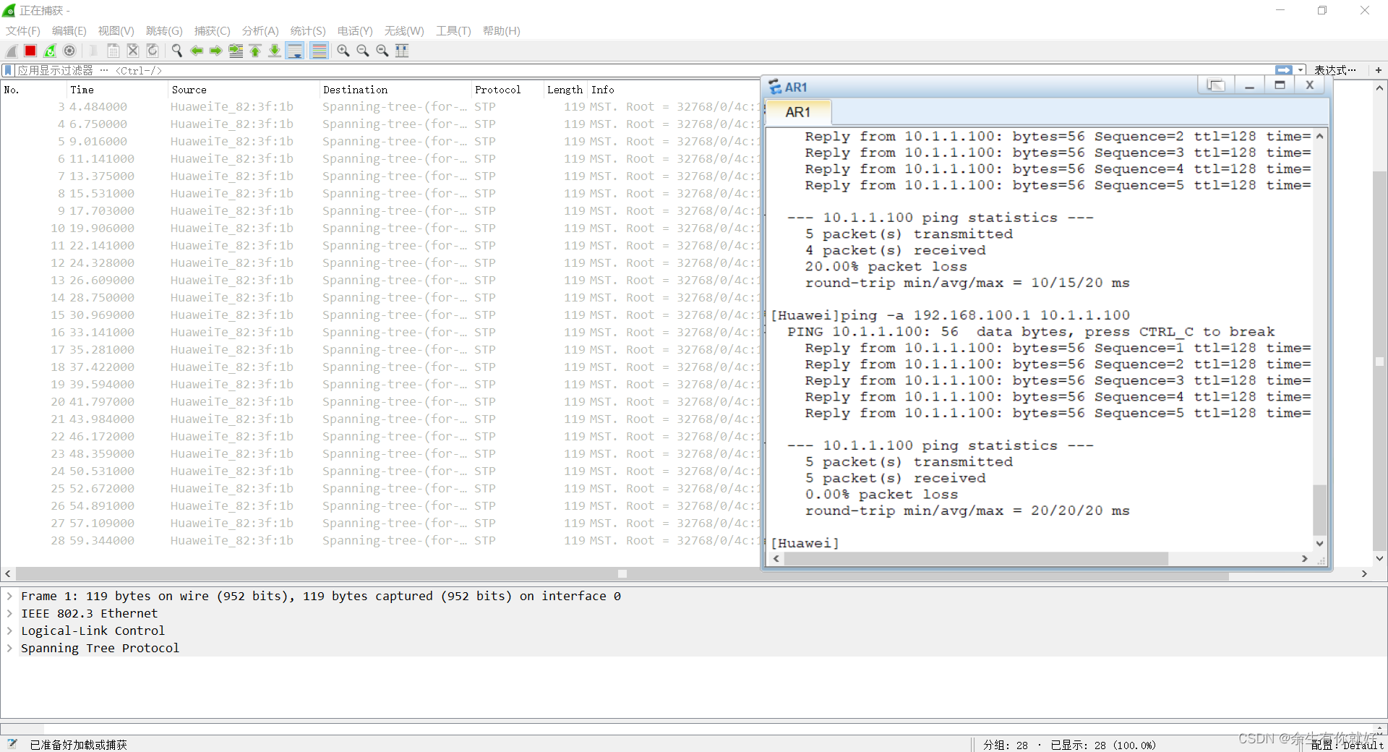Toggle packet list colorization
Screen dimensions: 1388x752
[x=319, y=51]
